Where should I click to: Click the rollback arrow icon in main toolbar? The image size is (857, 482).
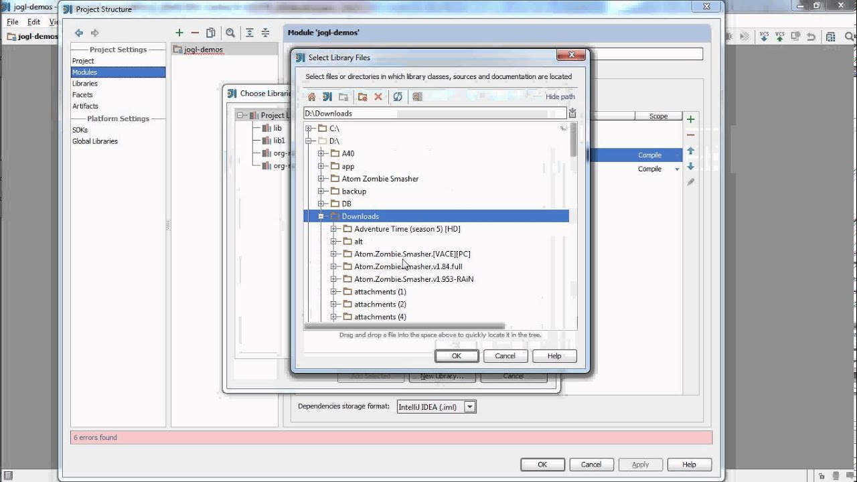(x=811, y=37)
